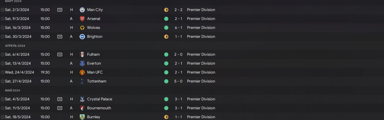Click the Brighton club badge
The image size is (384, 120).
pos(82,37)
